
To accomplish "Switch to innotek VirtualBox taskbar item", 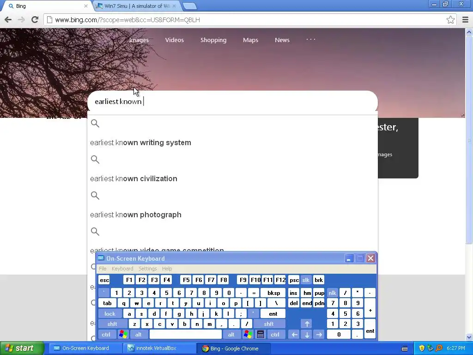I will (x=160, y=348).
